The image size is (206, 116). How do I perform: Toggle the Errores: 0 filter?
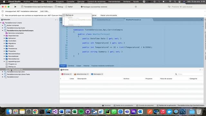tap(67, 74)
